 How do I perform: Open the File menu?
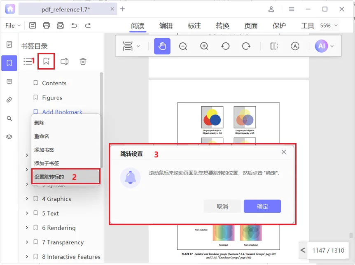tap(13, 26)
